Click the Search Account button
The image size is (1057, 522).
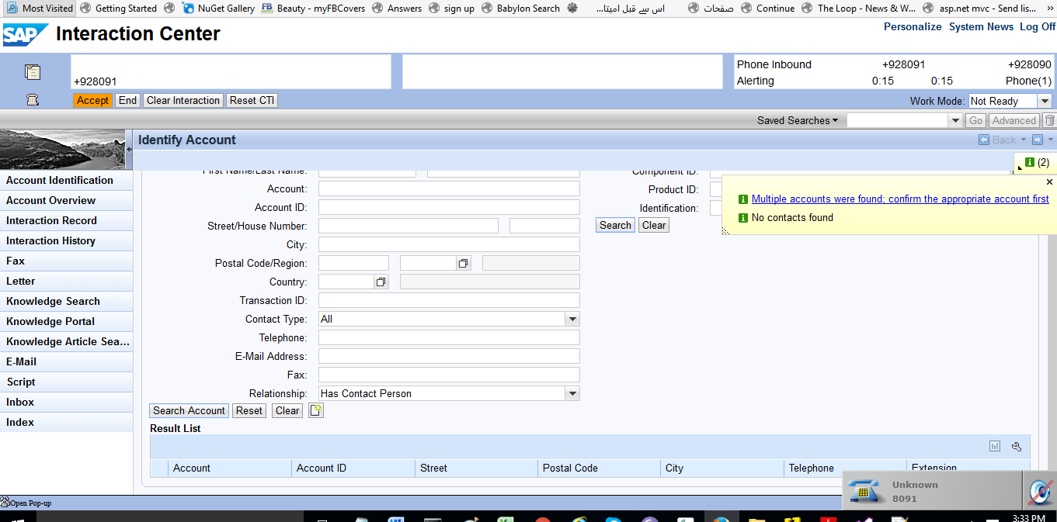tap(189, 410)
